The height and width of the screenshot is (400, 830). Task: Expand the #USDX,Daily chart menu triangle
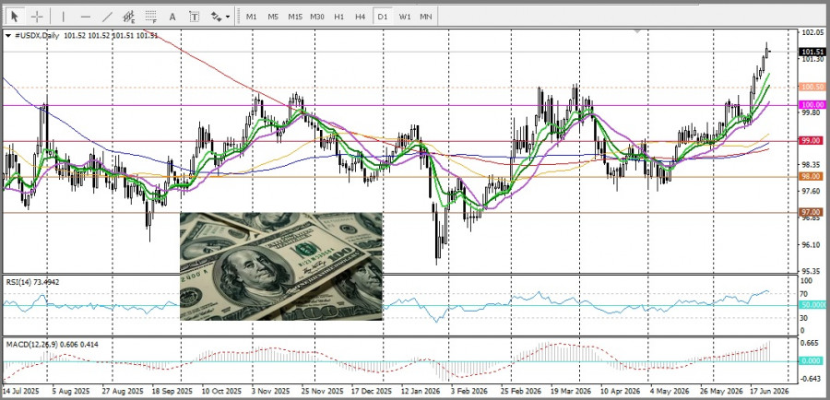8,35
